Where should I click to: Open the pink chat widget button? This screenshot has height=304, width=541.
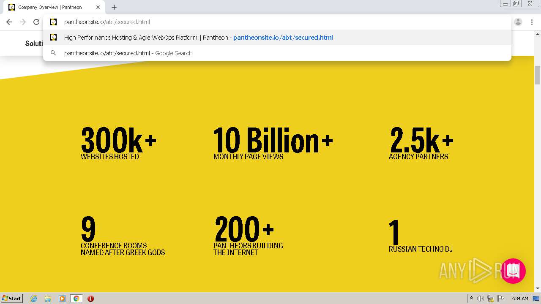513,271
